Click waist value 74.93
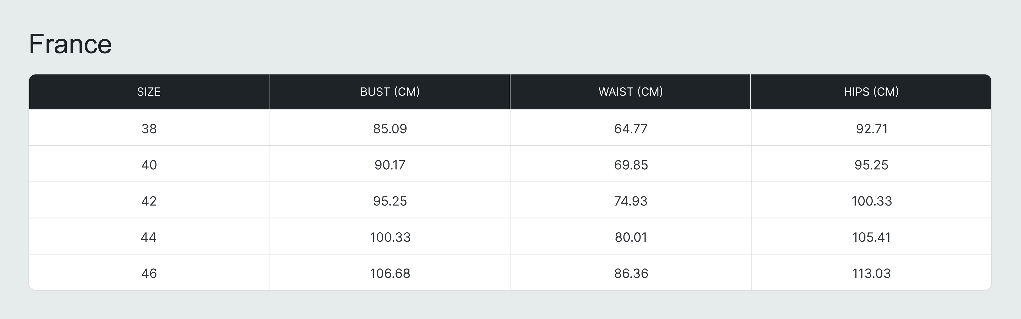The height and width of the screenshot is (319, 1021). click(x=631, y=201)
